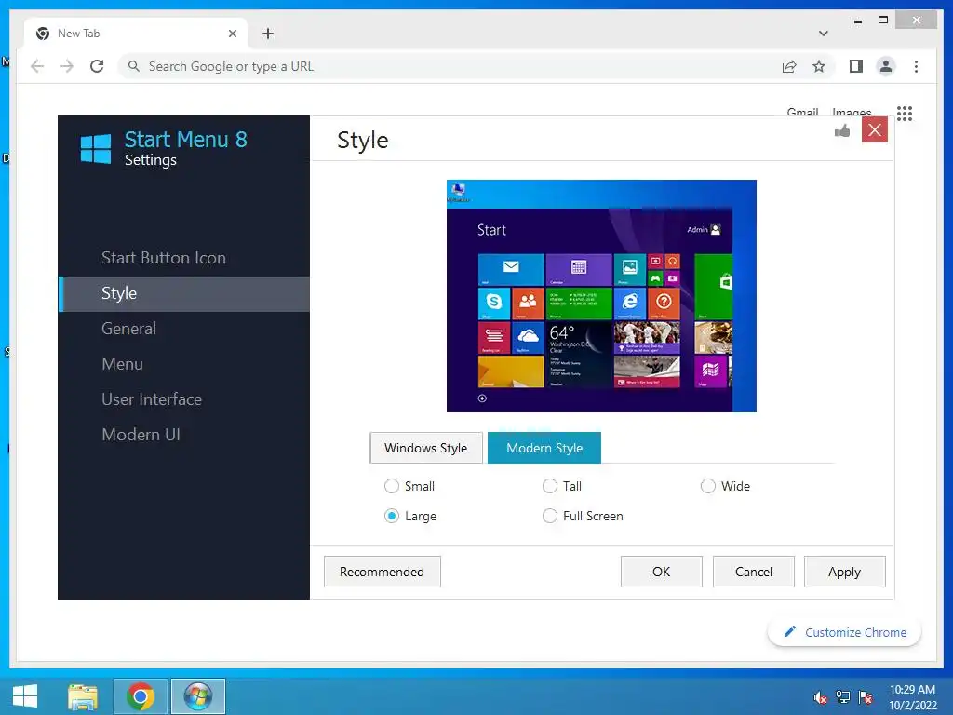Click the Start Menu 8 Windows logo

pyautogui.click(x=96, y=149)
